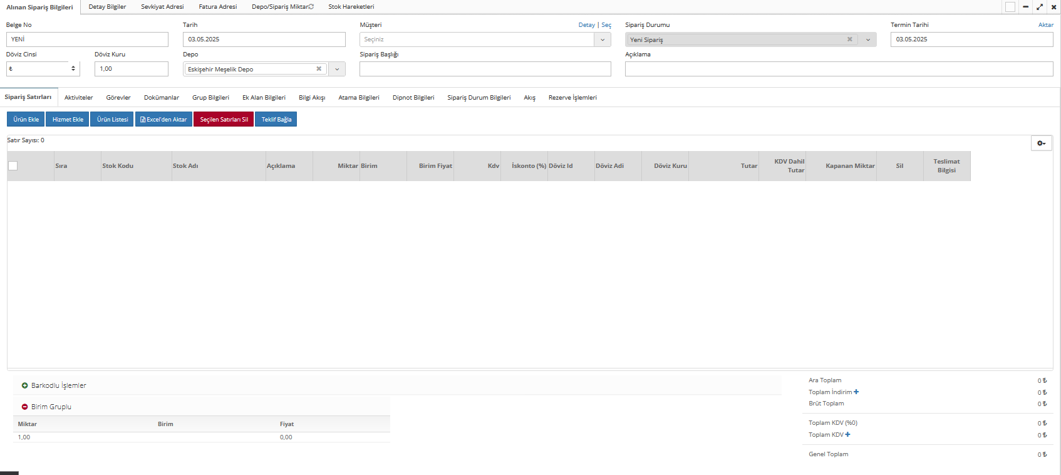The image size is (1061, 475).
Task: Open the grid settings gear icon
Action: click(1041, 144)
